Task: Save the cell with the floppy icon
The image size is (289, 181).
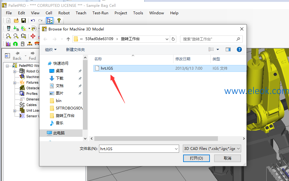Action: coord(24,21)
